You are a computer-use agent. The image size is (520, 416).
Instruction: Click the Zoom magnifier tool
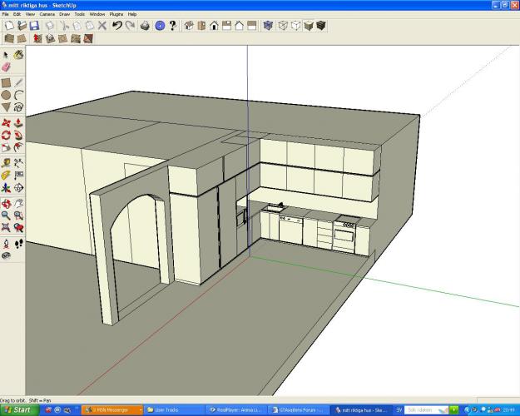(7, 215)
